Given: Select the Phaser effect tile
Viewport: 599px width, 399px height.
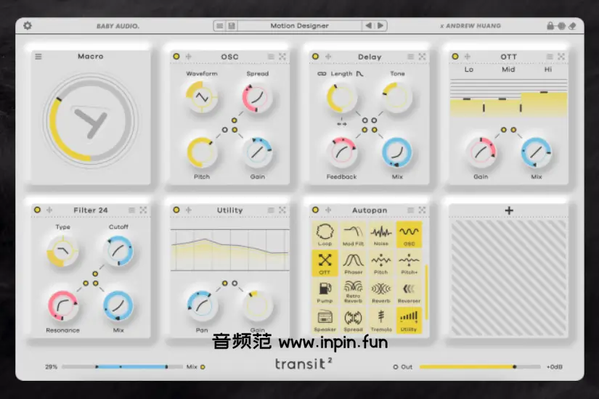Looking at the screenshot, I should pyautogui.click(x=353, y=263).
